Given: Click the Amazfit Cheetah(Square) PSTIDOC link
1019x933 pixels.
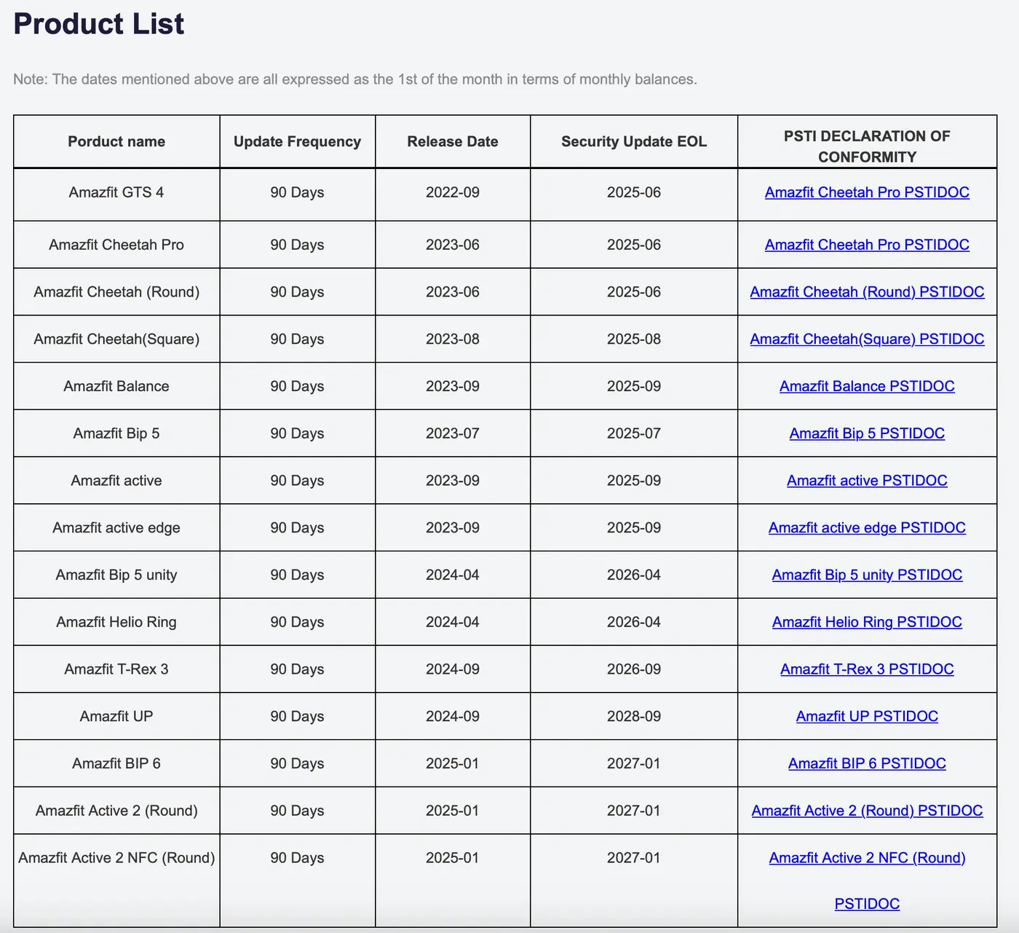Looking at the screenshot, I should click(x=866, y=339).
